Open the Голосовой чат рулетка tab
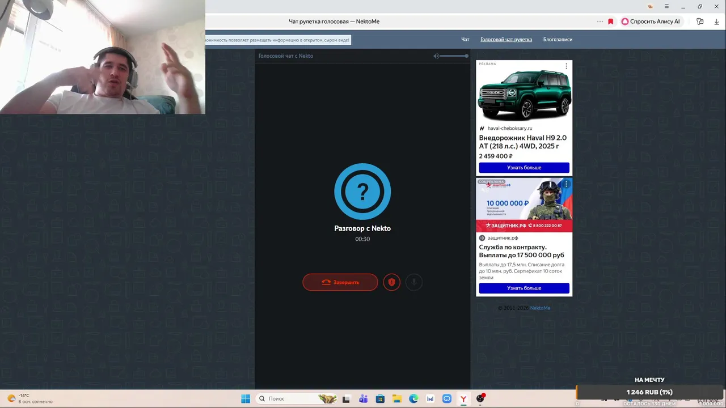This screenshot has width=726, height=408. point(506,40)
